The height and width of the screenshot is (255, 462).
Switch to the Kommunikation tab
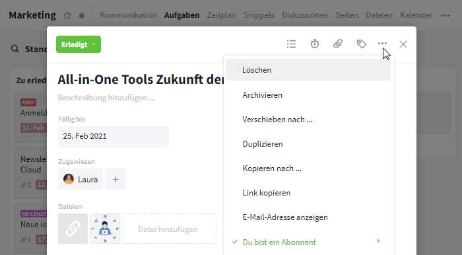(x=128, y=15)
